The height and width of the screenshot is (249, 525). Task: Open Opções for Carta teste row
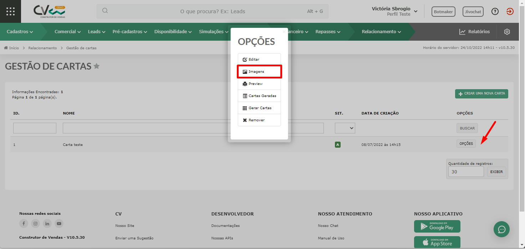coord(466,143)
